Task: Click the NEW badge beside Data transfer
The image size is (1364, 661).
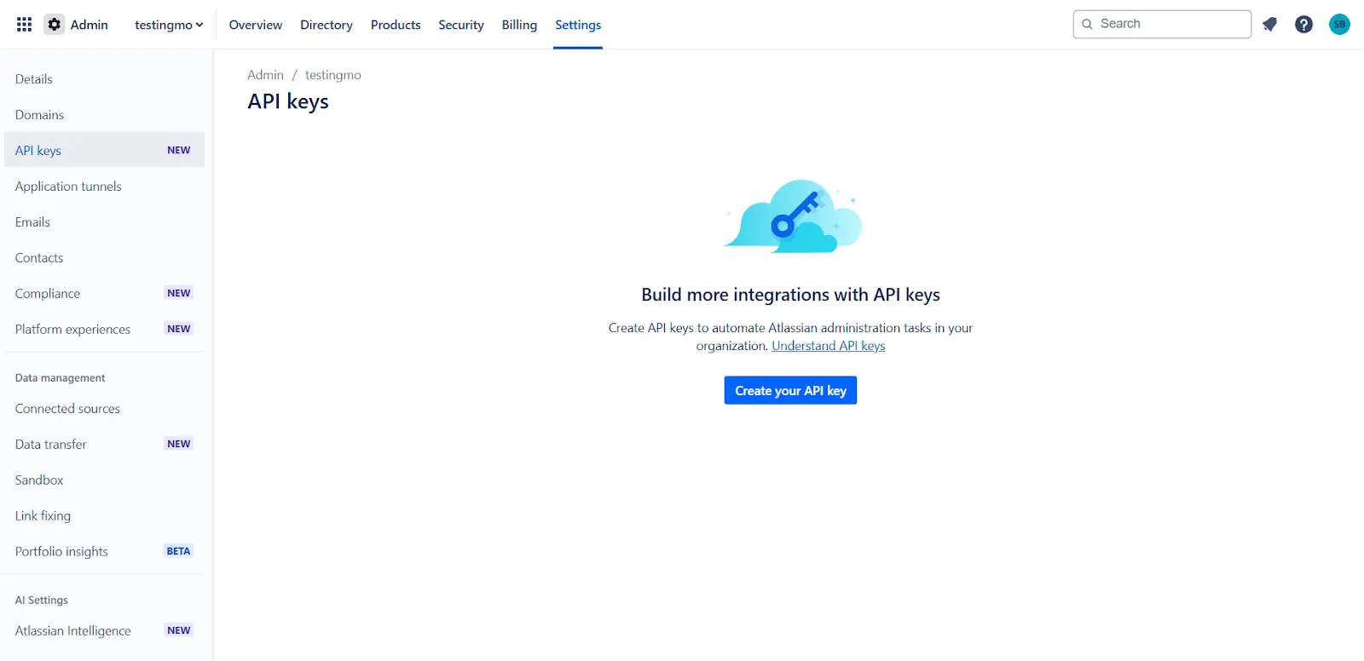Action: tap(178, 444)
